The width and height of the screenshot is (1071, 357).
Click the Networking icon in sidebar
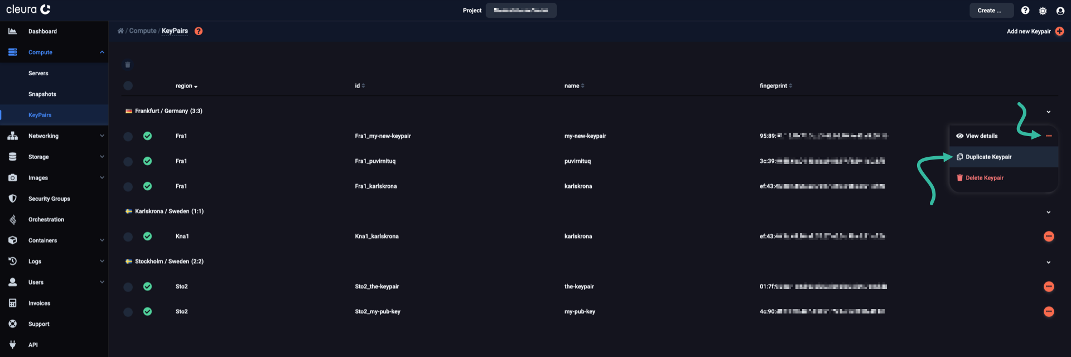pos(12,136)
